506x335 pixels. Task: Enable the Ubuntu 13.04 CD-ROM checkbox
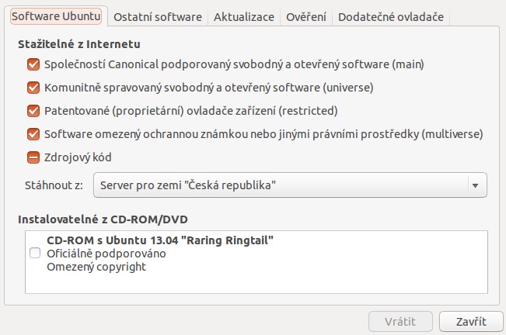click(x=35, y=254)
